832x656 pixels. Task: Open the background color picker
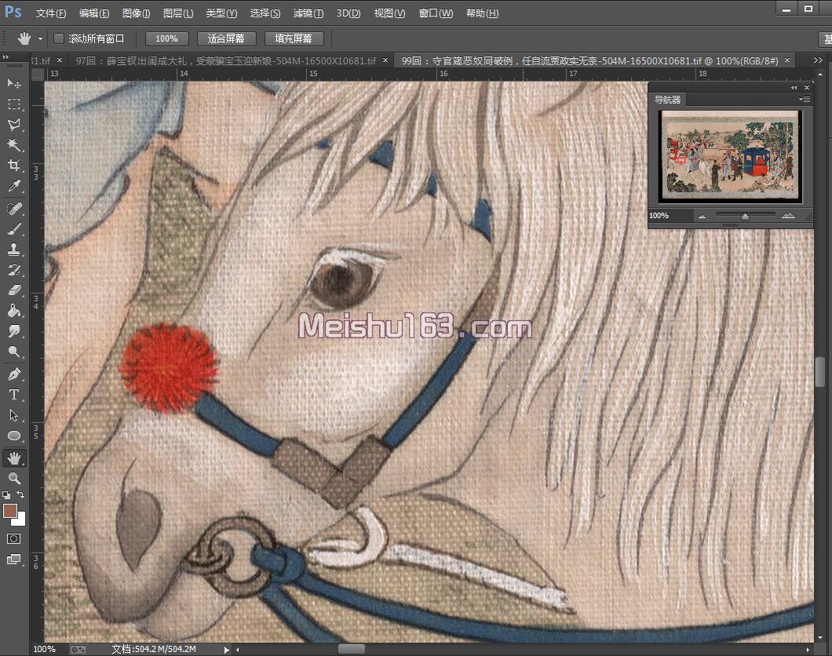point(20,520)
